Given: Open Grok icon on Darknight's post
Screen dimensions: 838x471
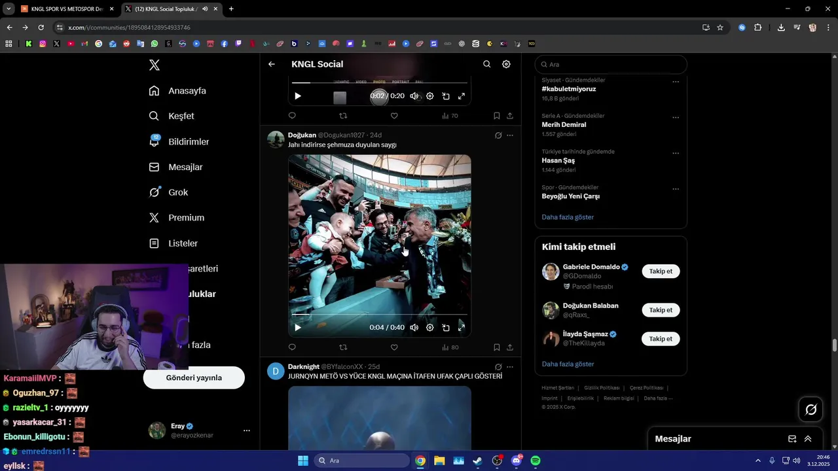Looking at the screenshot, I should pyautogui.click(x=498, y=367).
